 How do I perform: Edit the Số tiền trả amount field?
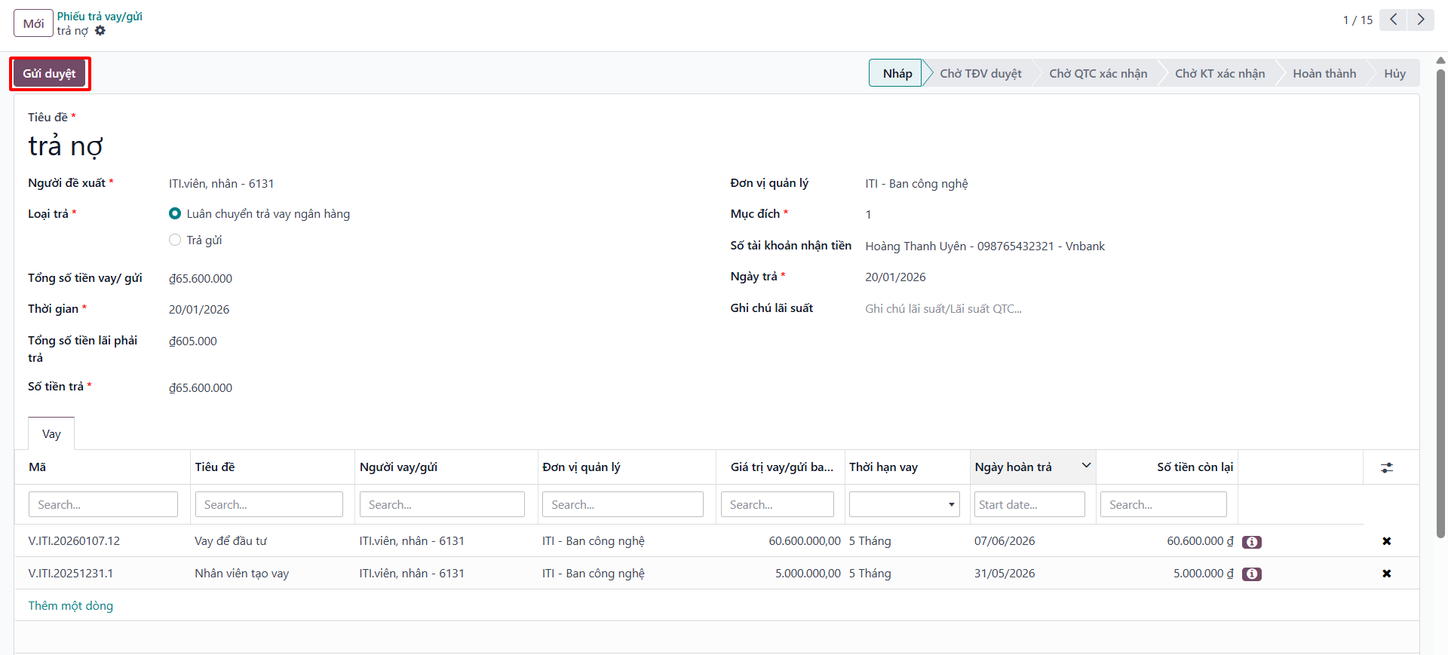(201, 388)
